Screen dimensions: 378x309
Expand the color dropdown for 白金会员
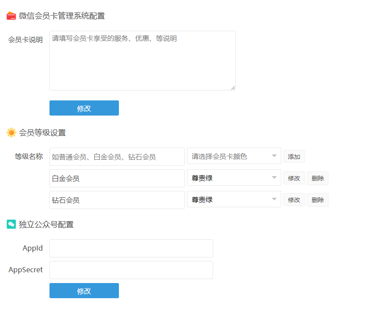pos(234,178)
